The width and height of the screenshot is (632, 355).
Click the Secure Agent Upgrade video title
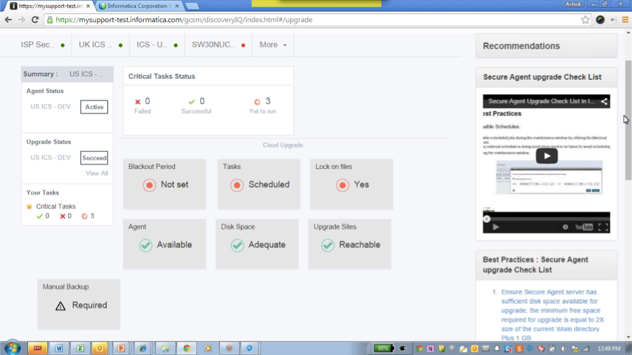541,102
